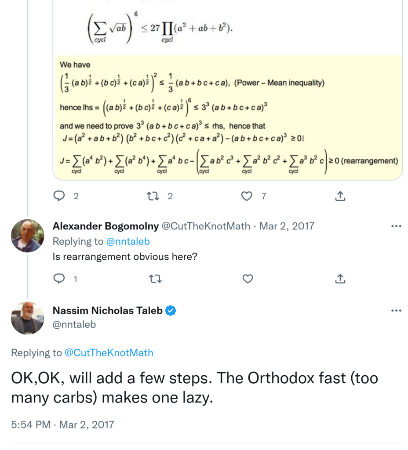Reply to the math proof tweet
The width and height of the screenshot is (408, 450).
click(x=59, y=196)
